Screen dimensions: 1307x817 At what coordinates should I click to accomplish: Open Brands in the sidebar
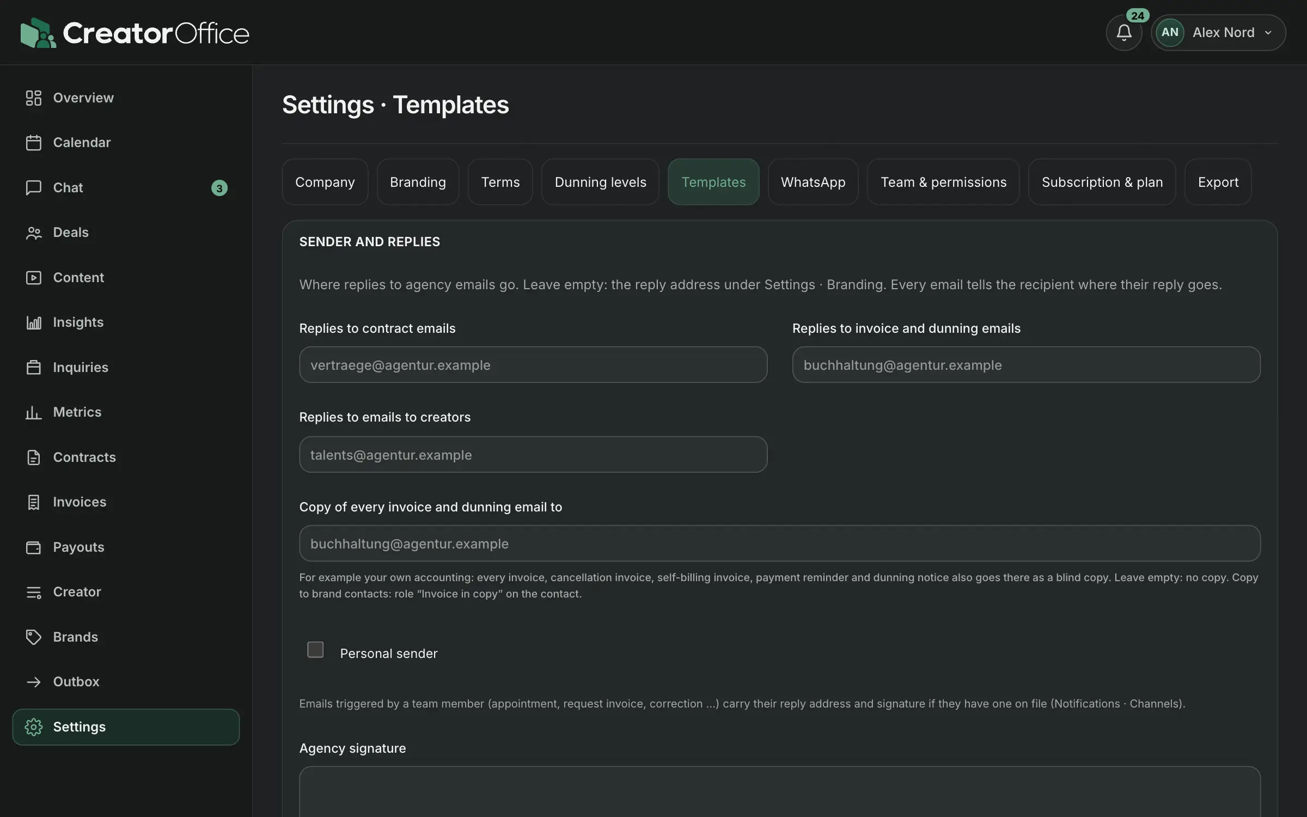tap(126, 637)
